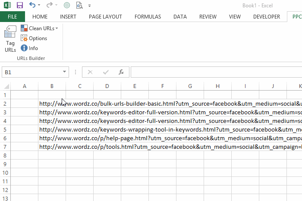Viewport: 302px width, 201px height.
Task: Select column F header
Action: pyautogui.click(x=162, y=86)
